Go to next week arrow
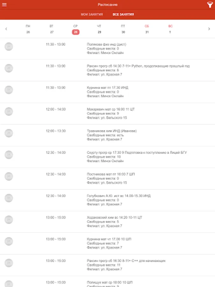The height and width of the screenshot is (287, 215). pyautogui.click(x=209, y=29)
